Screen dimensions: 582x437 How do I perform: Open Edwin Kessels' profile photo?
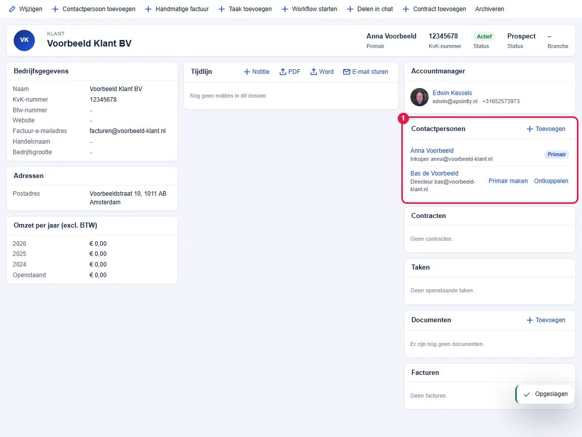pyautogui.click(x=420, y=97)
